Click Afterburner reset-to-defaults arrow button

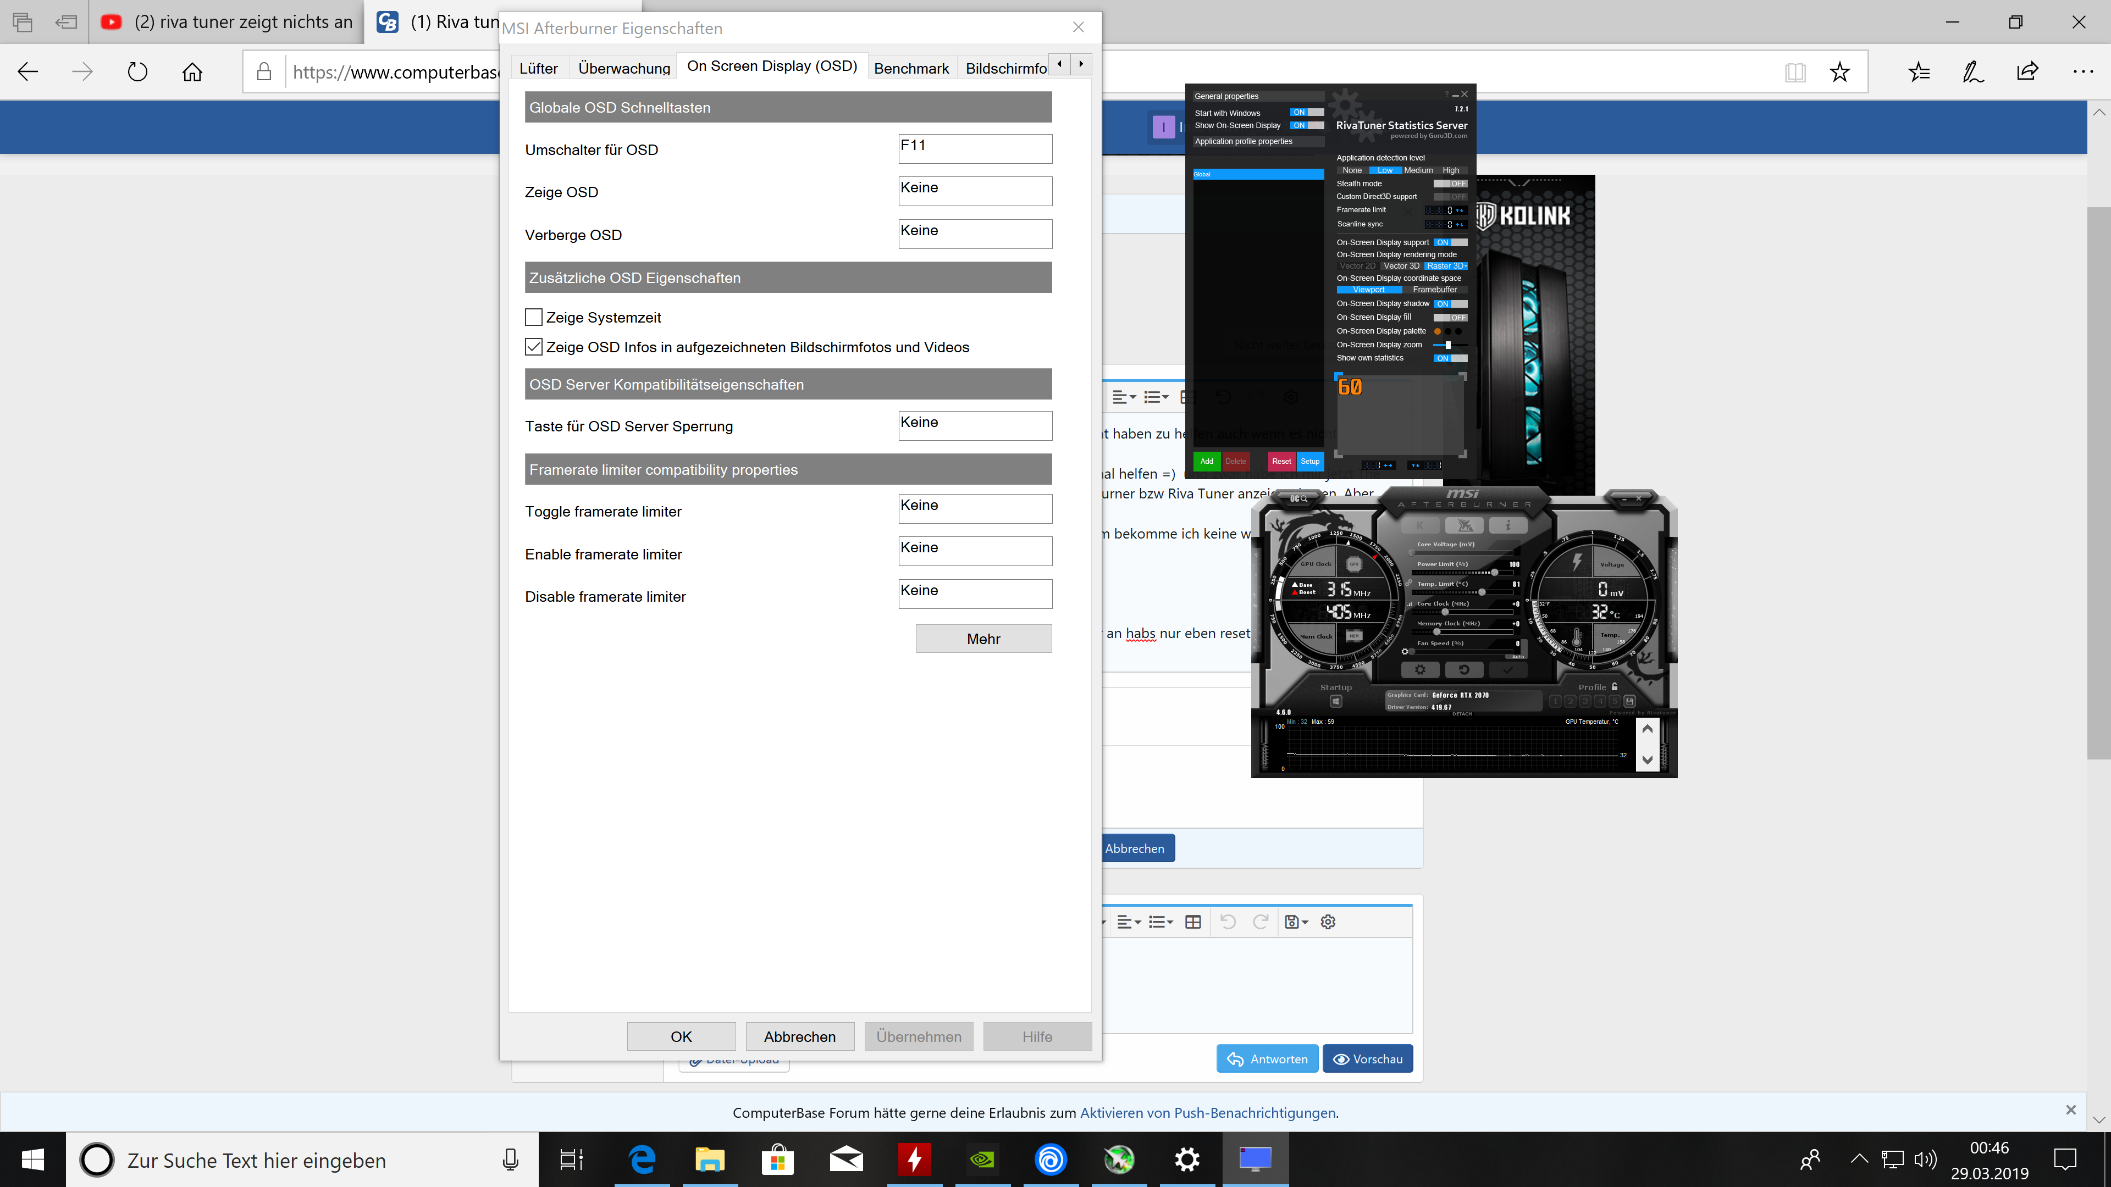click(1463, 670)
